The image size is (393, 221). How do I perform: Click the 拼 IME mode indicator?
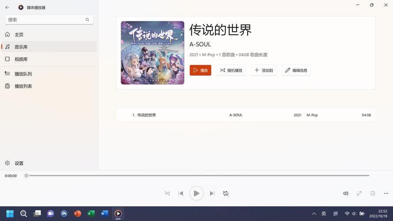click(336, 213)
